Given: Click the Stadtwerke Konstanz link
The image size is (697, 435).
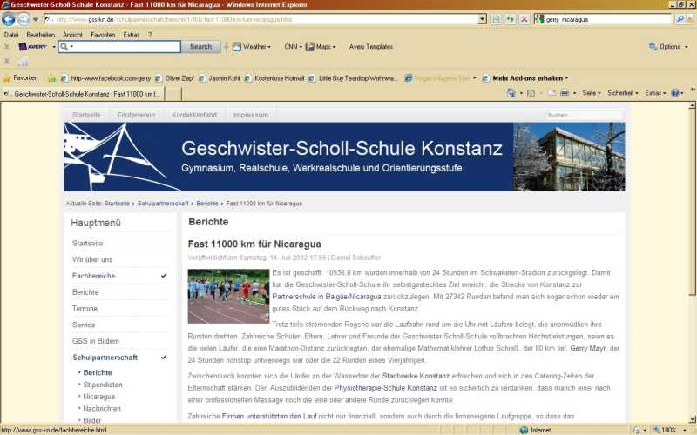Looking at the screenshot, I should point(416,376).
